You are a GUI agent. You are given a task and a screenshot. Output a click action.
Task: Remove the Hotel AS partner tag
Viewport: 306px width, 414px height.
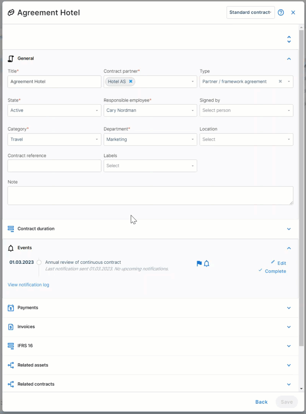[x=130, y=81]
